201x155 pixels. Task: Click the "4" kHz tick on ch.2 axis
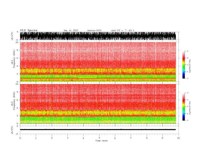(x=18, y=108)
